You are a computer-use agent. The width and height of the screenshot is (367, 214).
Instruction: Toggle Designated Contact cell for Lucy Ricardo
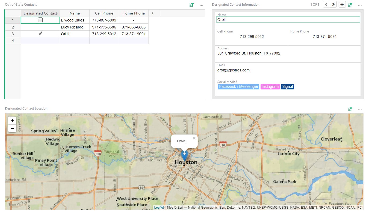(40, 27)
